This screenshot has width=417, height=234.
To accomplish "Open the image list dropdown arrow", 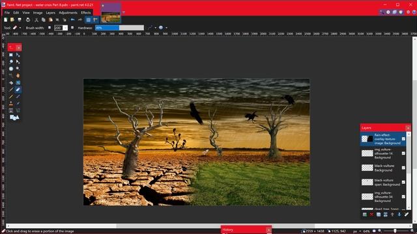I will tap(124, 12).
